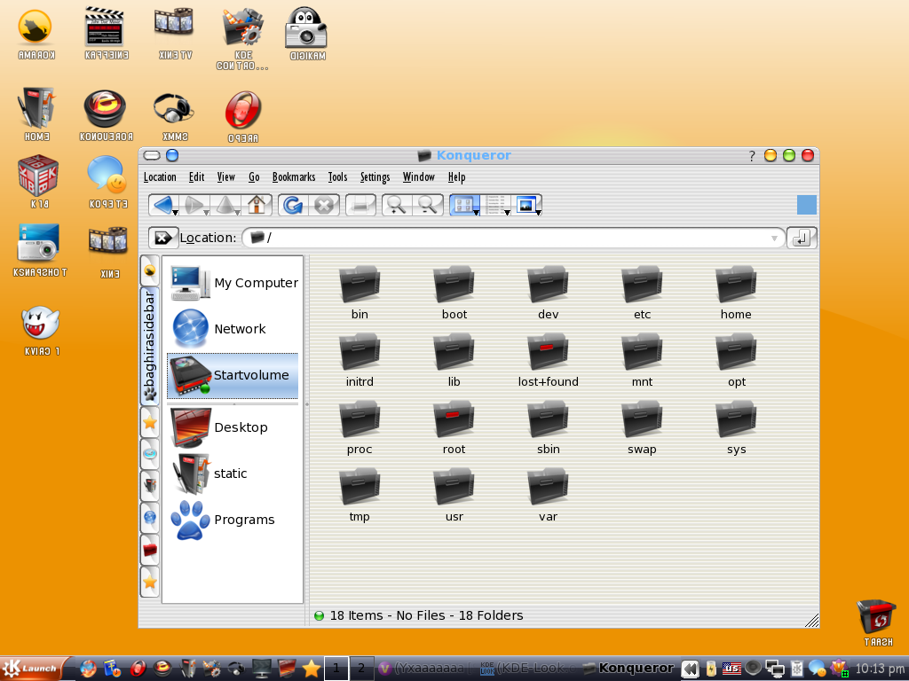Select the home folder in file view
The image size is (909, 681).
[736, 293]
